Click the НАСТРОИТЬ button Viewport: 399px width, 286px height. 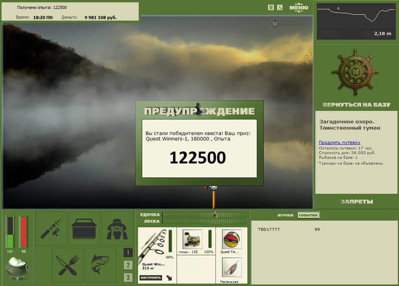pyautogui.click(x=151, y=278)
